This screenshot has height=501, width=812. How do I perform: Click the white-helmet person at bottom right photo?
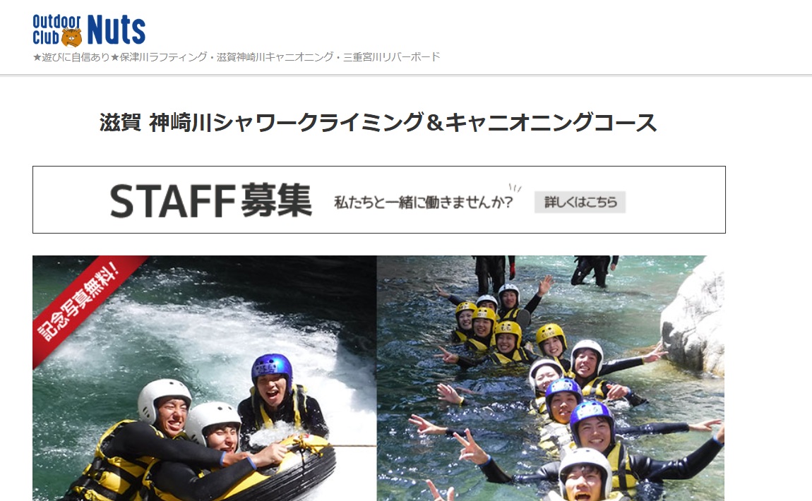tap(585, 475)
